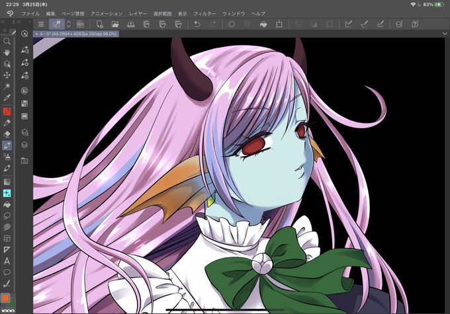Open the ページ管理 menu

(73, 13)
